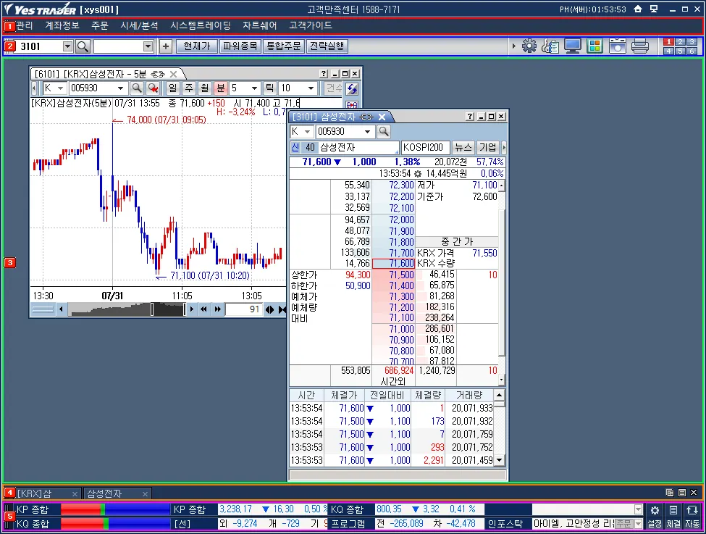
Task: Click the printer icon in the toolbar
Action: pyautogui.click(x=640, y=46)
